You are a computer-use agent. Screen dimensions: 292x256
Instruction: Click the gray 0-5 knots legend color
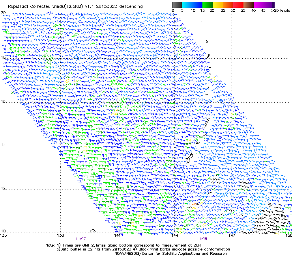pos(177,5)
